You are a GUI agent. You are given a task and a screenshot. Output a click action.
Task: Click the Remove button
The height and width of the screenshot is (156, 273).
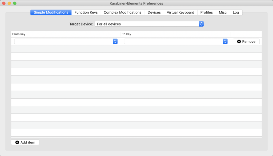point(246,41)
